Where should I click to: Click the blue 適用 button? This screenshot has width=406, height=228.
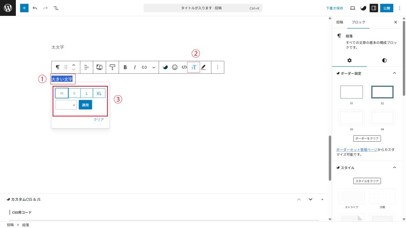point(85,105)
